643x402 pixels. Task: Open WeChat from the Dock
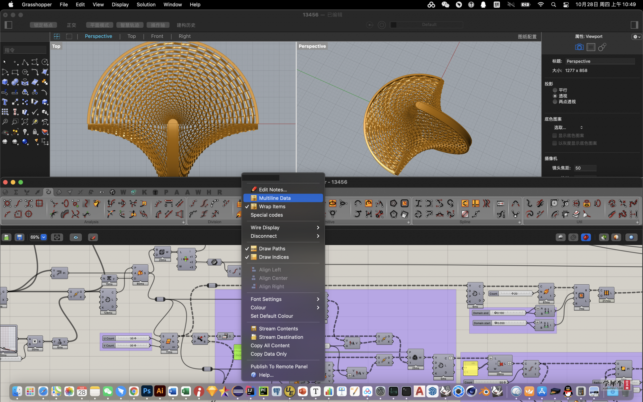click(108, 391)
